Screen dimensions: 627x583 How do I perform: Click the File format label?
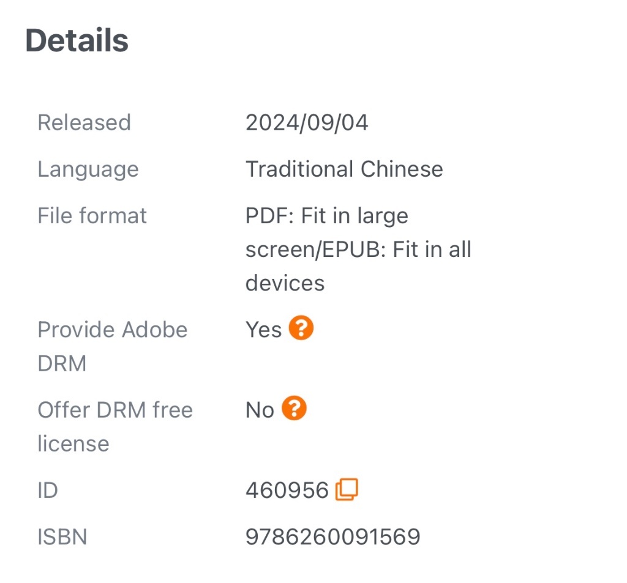(x=92, y=216)
